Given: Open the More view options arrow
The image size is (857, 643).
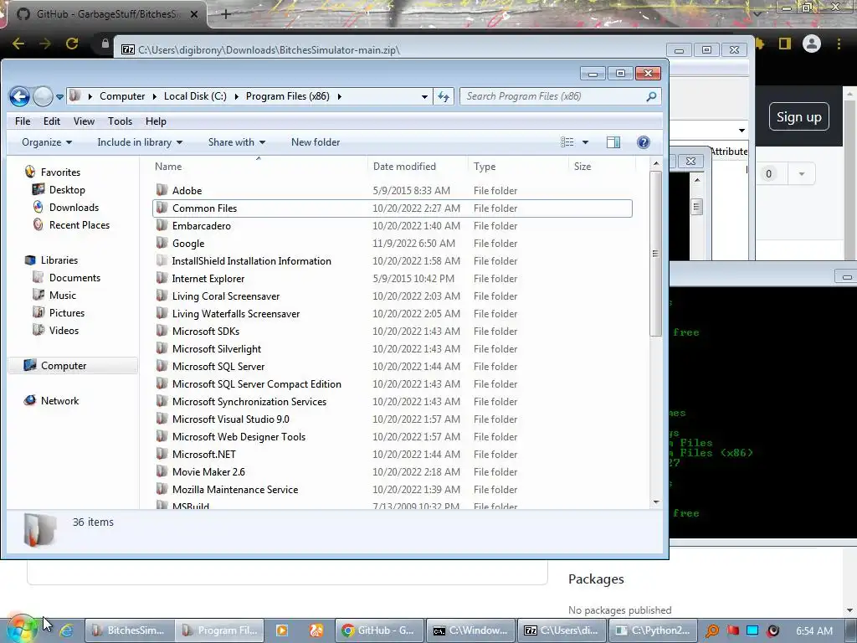Looking at the screenshot, I should click(585, 142).
